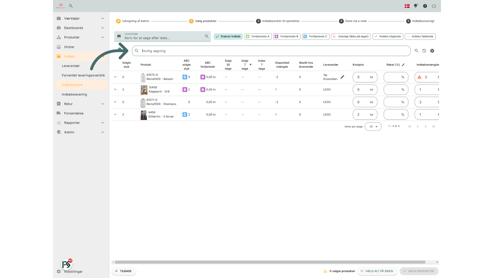
Task: Go to next page arrow
Action: click(x=426, y=126)
